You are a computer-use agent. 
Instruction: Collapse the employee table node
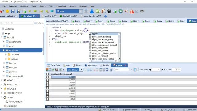pos(4,50)
